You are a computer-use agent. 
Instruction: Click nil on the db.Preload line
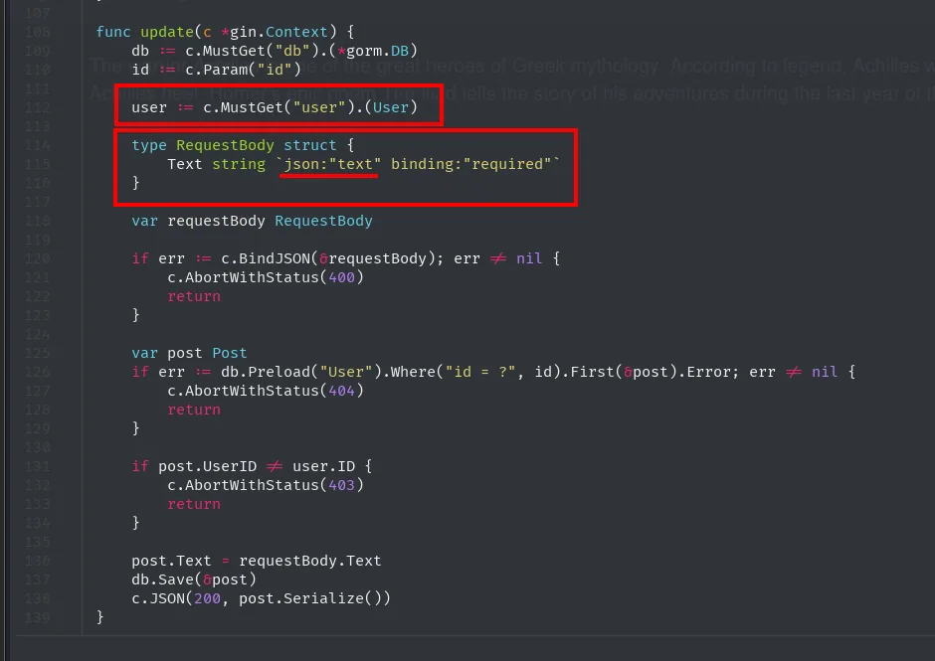(x=825, y=372)
